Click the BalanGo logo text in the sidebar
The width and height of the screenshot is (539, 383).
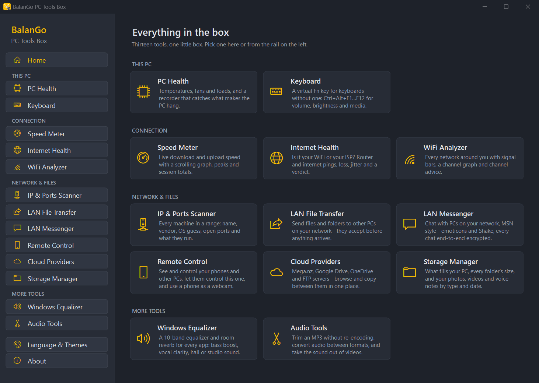[29, 30]
